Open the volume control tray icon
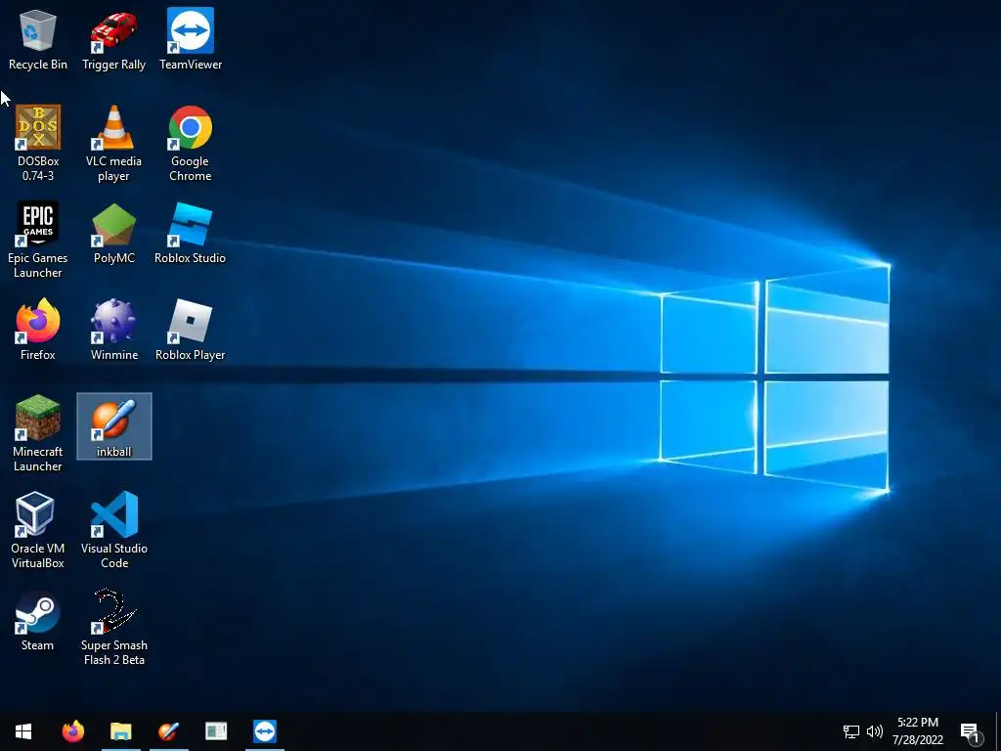This screenshot has width=1001, height=751. pyautogui.click(x=875, y=731)
